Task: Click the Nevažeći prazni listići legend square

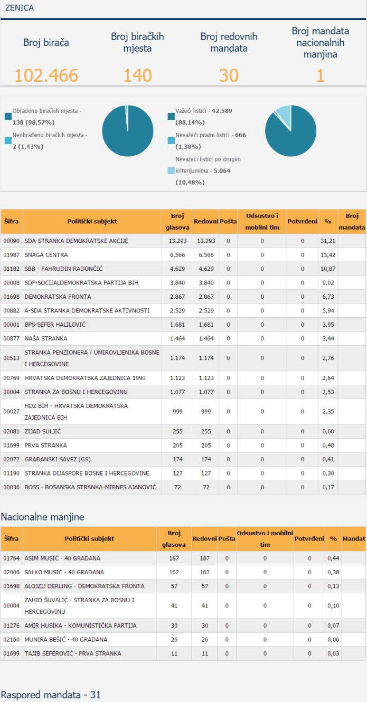Action: (x=171, y=141)
